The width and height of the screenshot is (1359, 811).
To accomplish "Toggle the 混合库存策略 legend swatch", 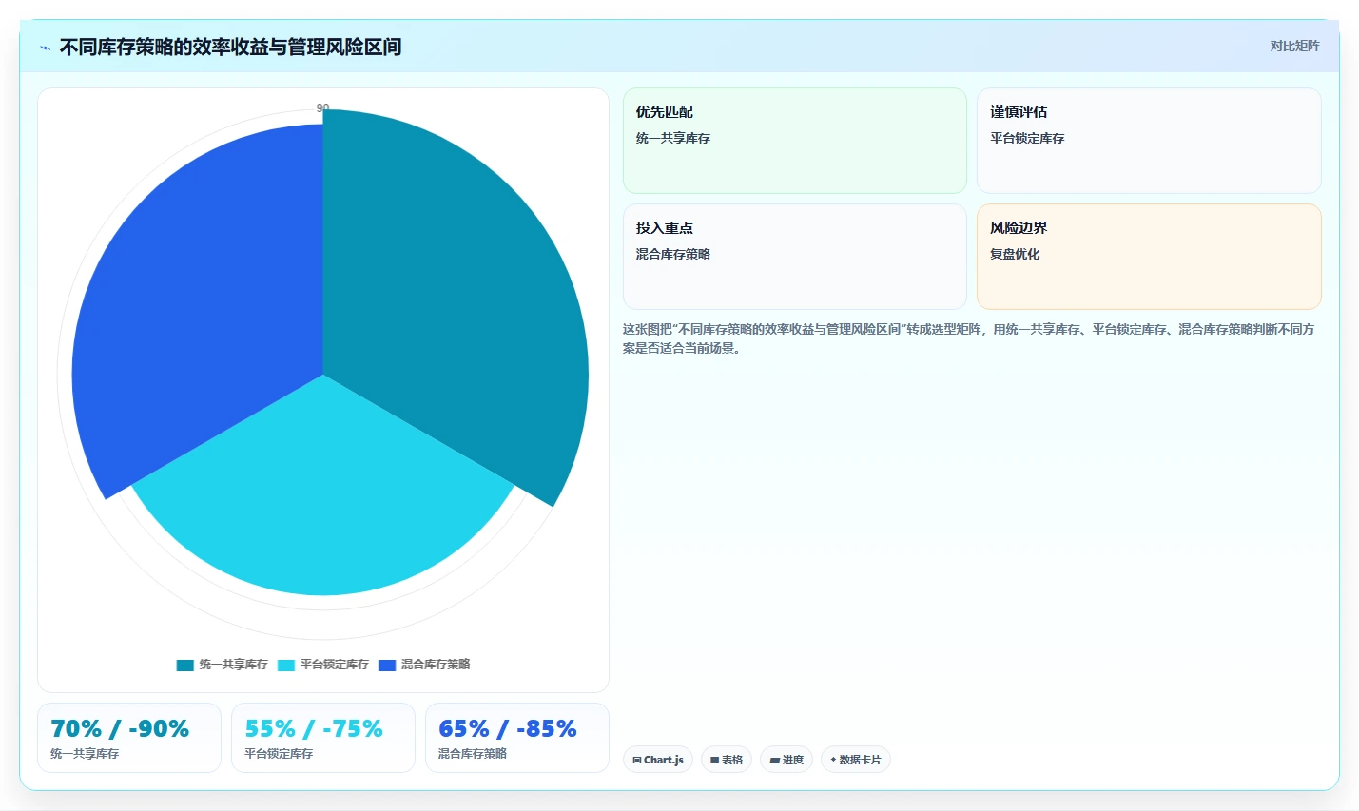I will 387,665.
